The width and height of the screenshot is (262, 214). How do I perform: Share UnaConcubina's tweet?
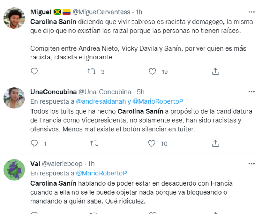tap(215, 143)
